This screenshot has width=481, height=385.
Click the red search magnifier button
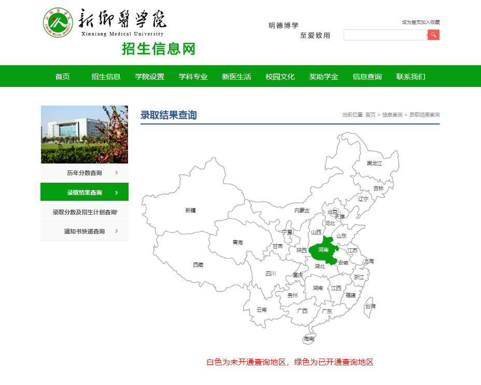pyautogui.click(x=433, y=35)
